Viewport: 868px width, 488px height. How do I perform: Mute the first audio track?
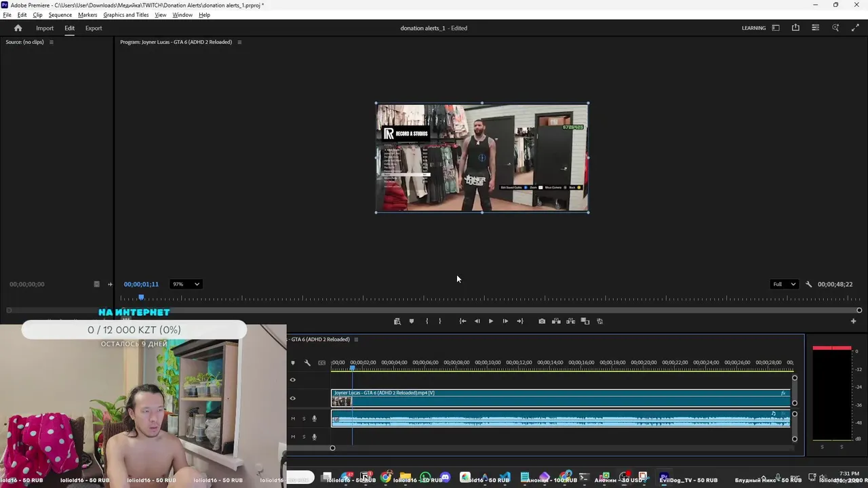[x=293, y=419]
